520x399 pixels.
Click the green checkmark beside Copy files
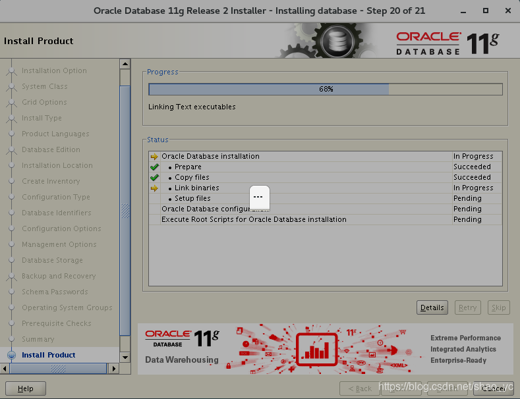pyautogui.click(x=154, y=177)
